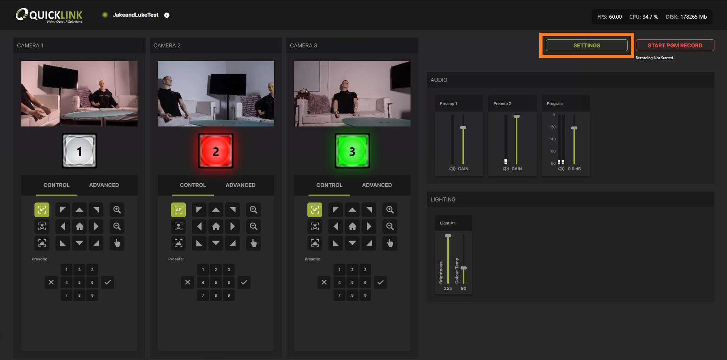Return Camera 1 to home position
The image size is (727, 360).
pyautogui.click(x=79, y=226)
